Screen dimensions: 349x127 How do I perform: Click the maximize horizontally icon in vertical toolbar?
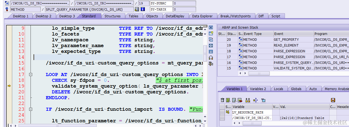(x=211, y=52)
